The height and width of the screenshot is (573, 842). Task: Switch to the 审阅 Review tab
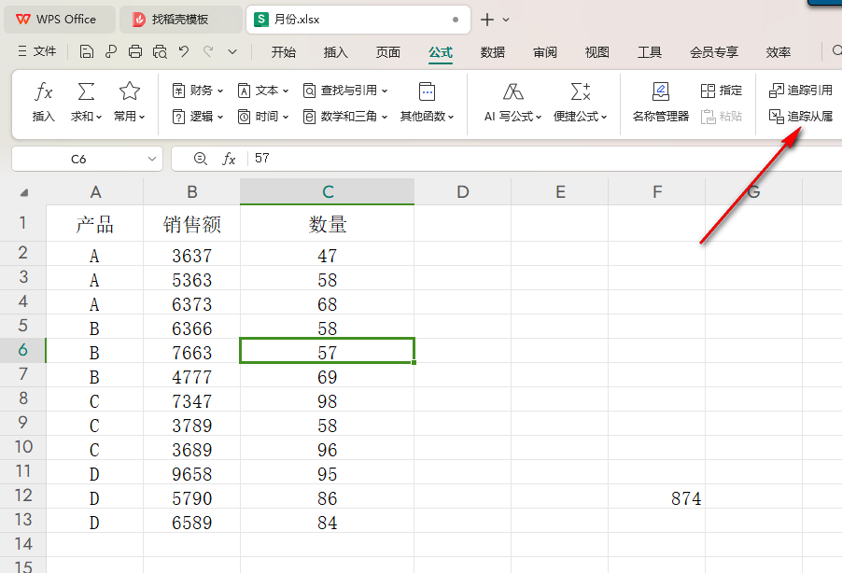pos(545,52)
